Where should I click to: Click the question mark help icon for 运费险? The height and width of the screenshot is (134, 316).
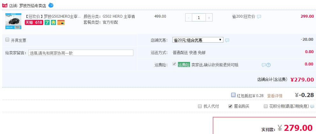click(269, 65)
